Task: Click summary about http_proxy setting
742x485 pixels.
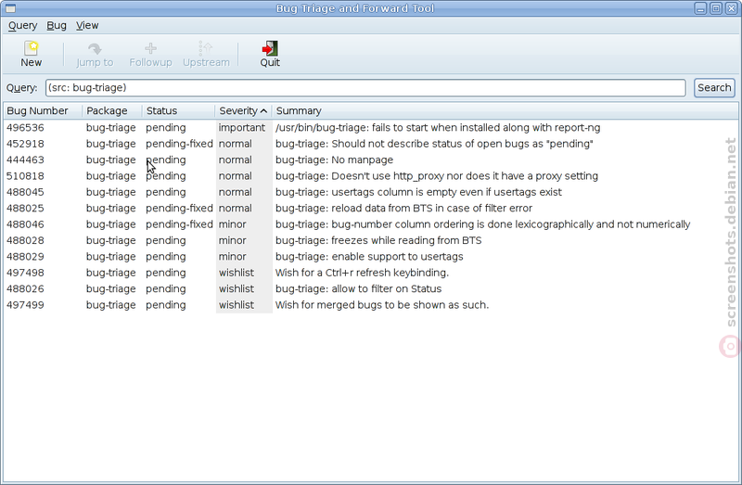Action: pyautogui.click(x=436, y=176)
